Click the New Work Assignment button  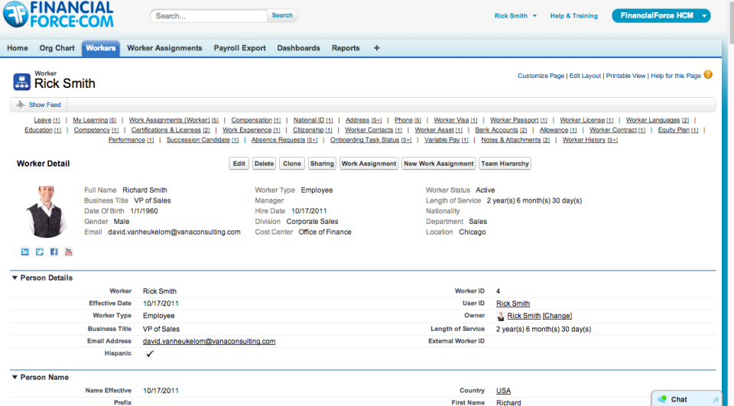pos(439,164)
